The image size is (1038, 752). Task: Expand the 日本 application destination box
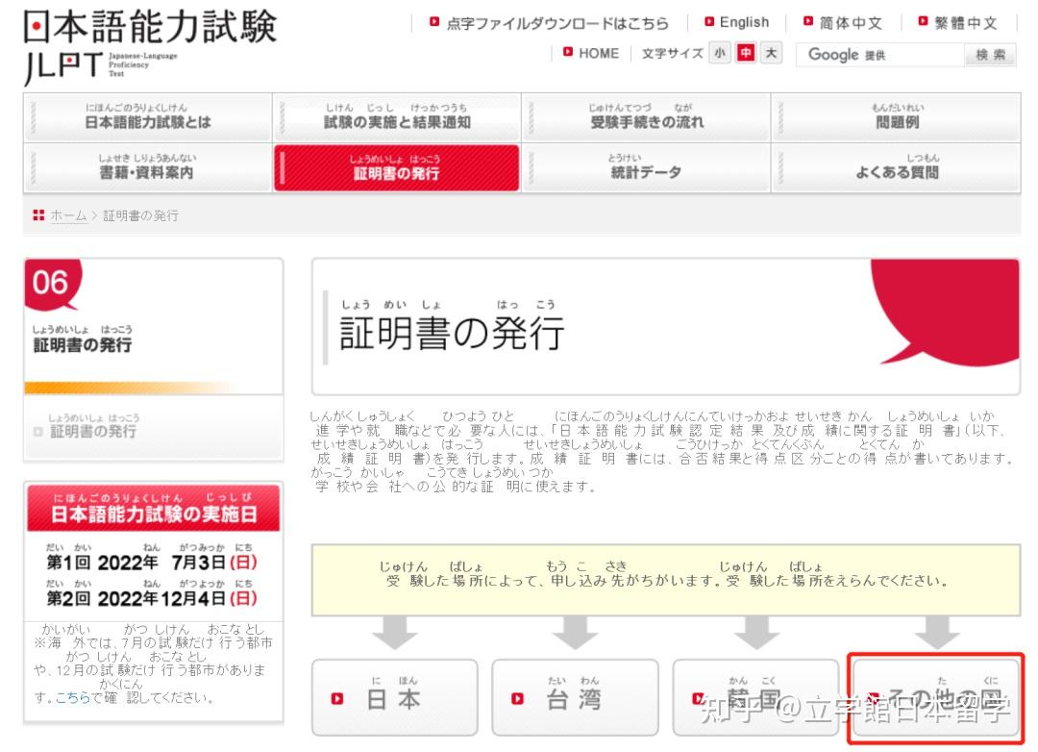pyautogui.click(x=397, y=698)
